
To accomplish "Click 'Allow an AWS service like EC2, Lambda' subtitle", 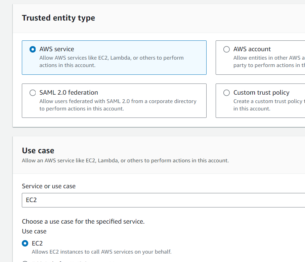I will 125,161.
